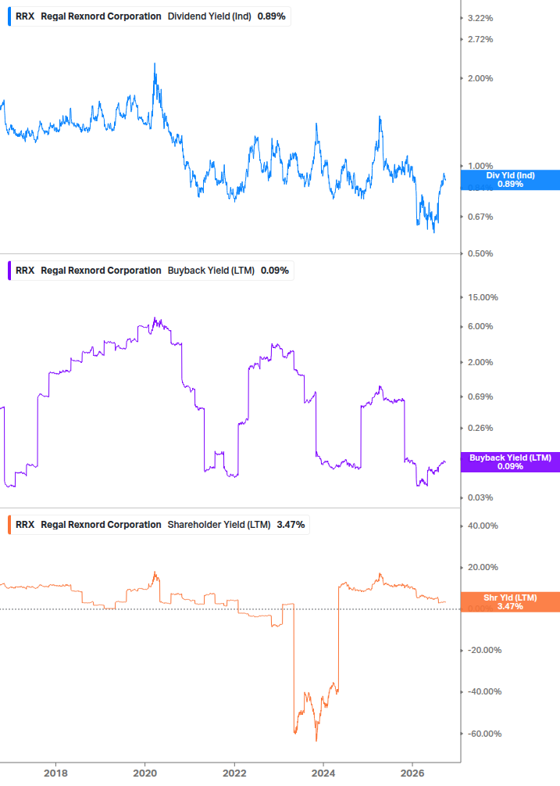This screenshot has width=560, height=786.
Task: Click the 3.47% value in Shareholder Yield legend
Action: pyautogui.click(x=291, y=525)
